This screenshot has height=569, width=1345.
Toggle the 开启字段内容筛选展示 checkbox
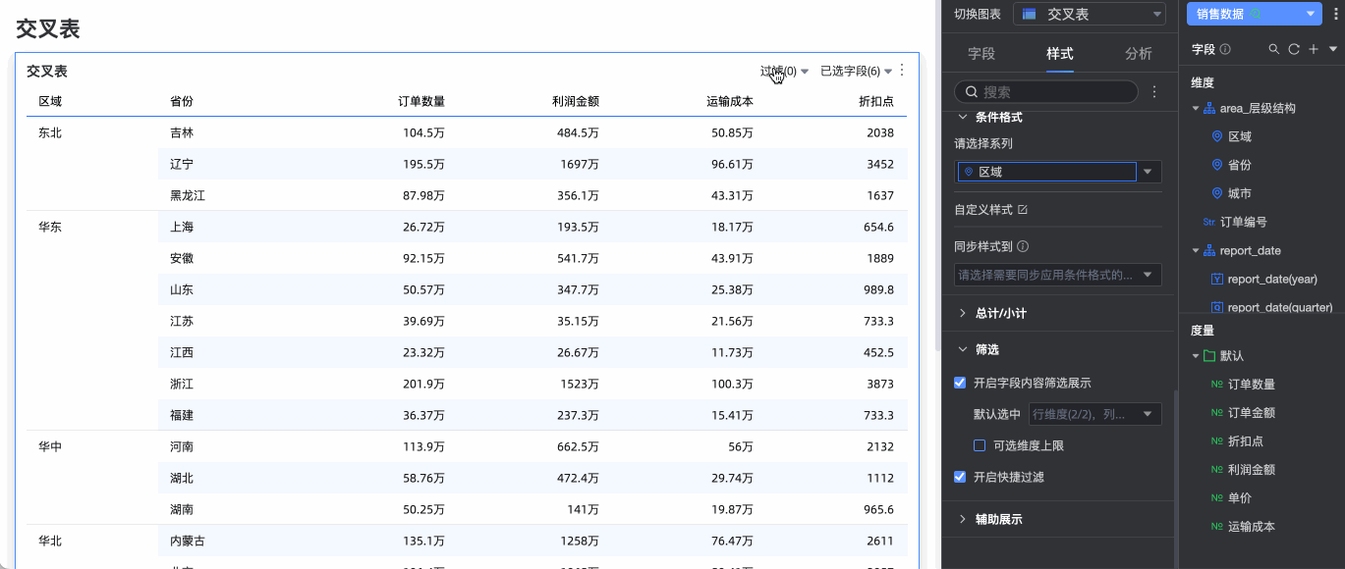click(961, 383)
